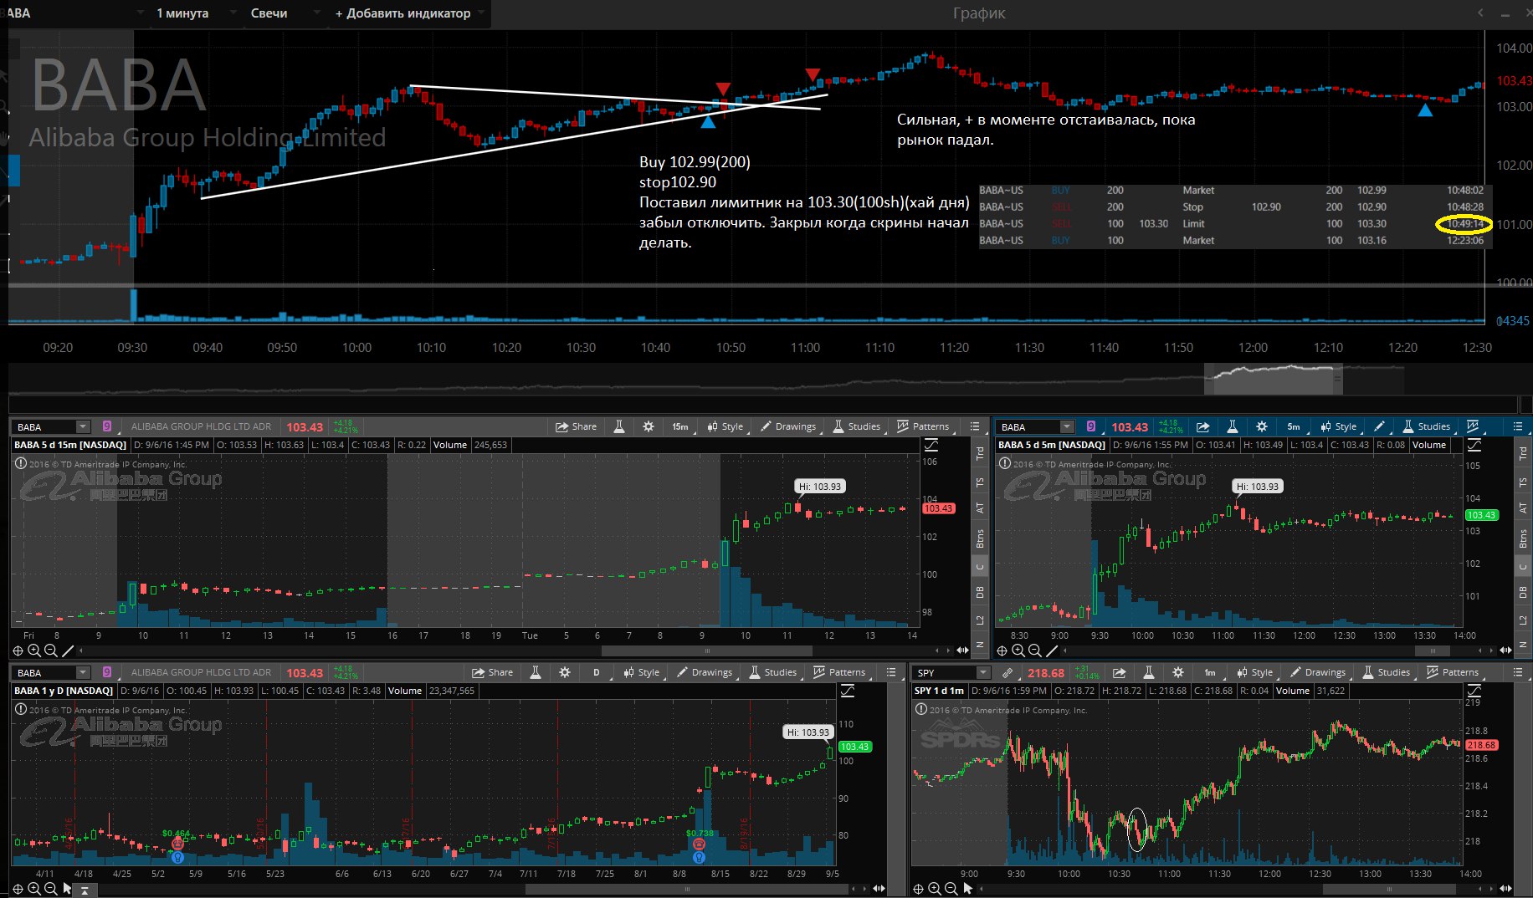Viewport: 1533px width, 898px height.
Task: Open the D timeframe selector in BABA daily panel
Action: pos(597,672)
